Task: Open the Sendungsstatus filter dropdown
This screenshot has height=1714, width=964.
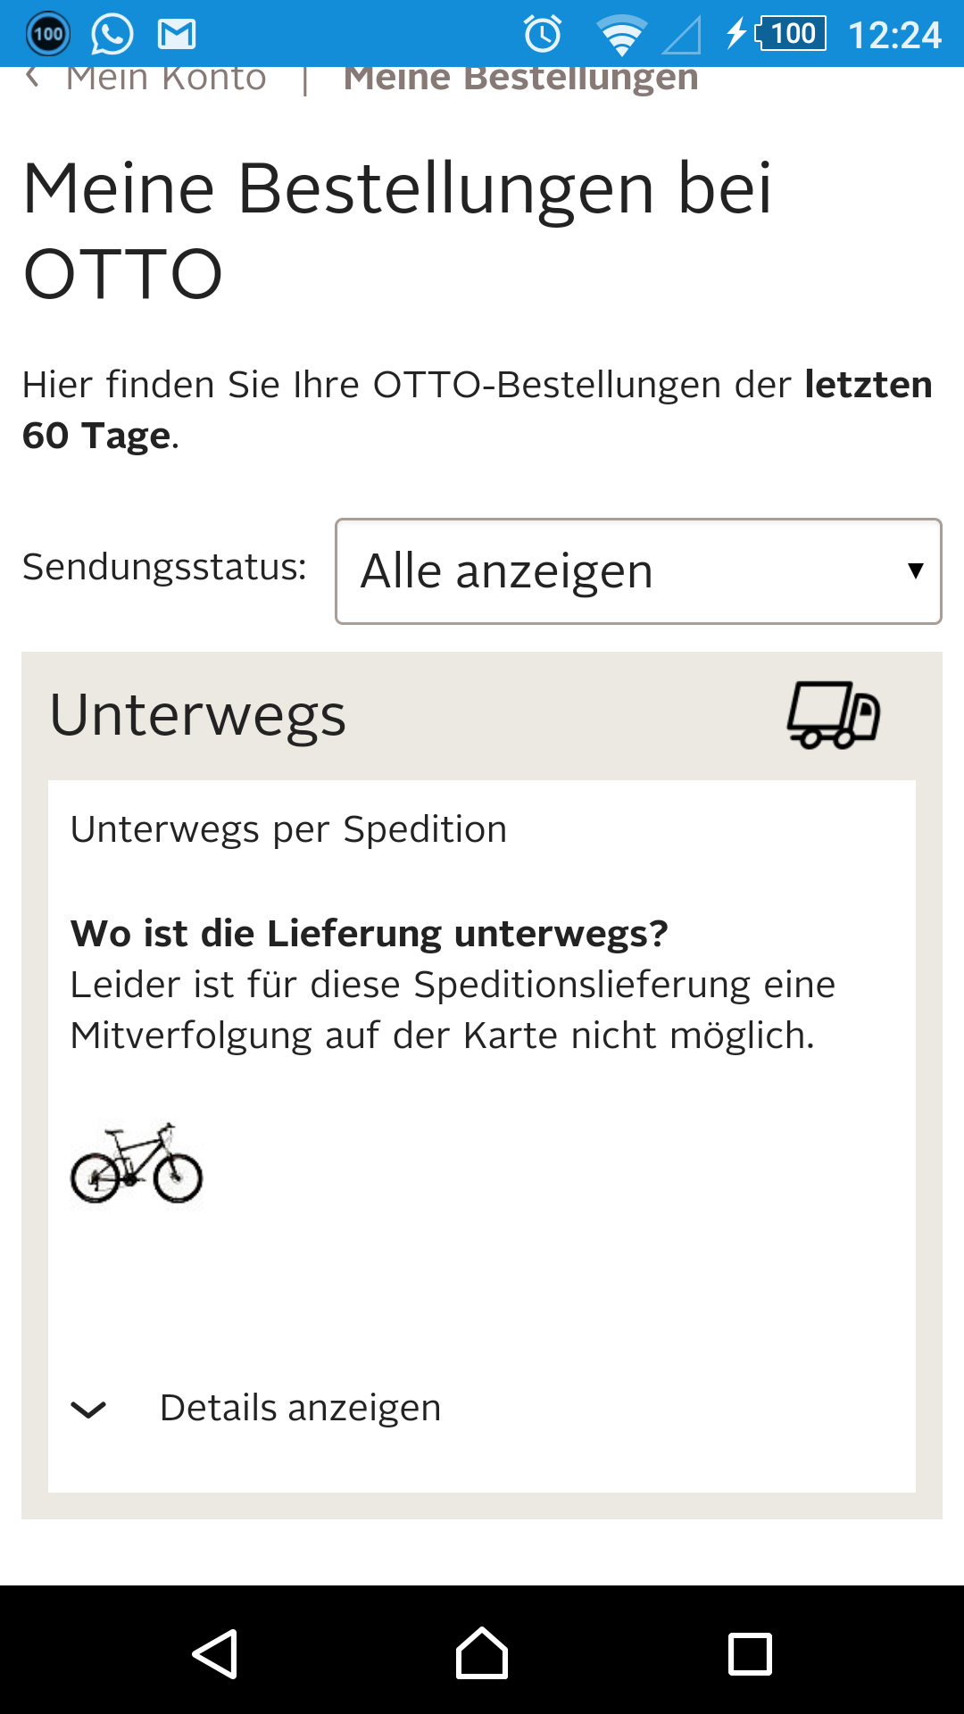Action: [x=637, y=570]
